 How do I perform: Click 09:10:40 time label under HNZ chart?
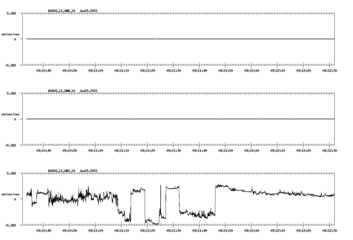coord(43,231)
